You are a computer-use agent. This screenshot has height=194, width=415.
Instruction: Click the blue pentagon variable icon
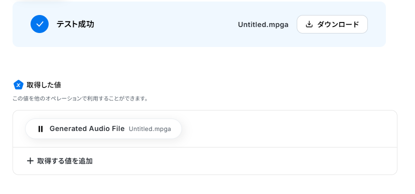tap(18, 85)
